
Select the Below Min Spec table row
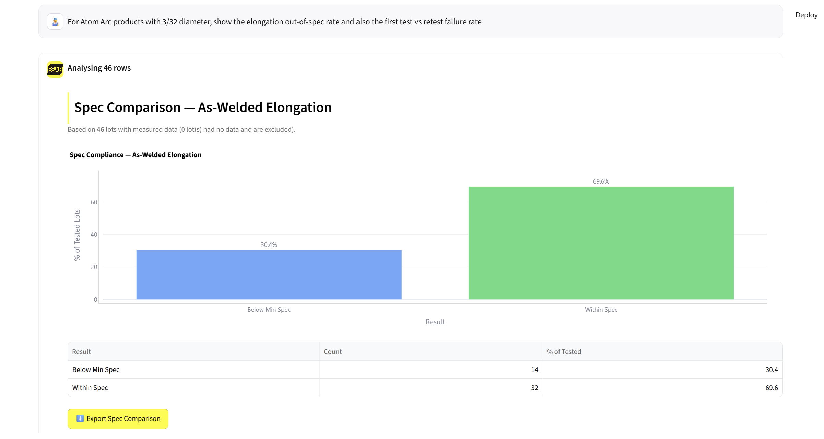[425, 369]
